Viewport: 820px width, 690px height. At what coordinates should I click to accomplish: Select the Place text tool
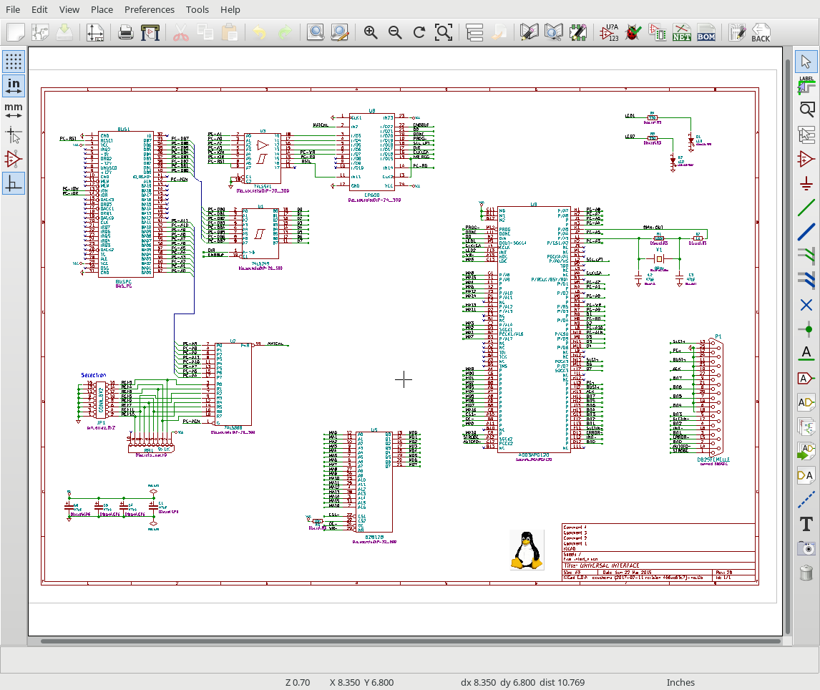(806, 524)
